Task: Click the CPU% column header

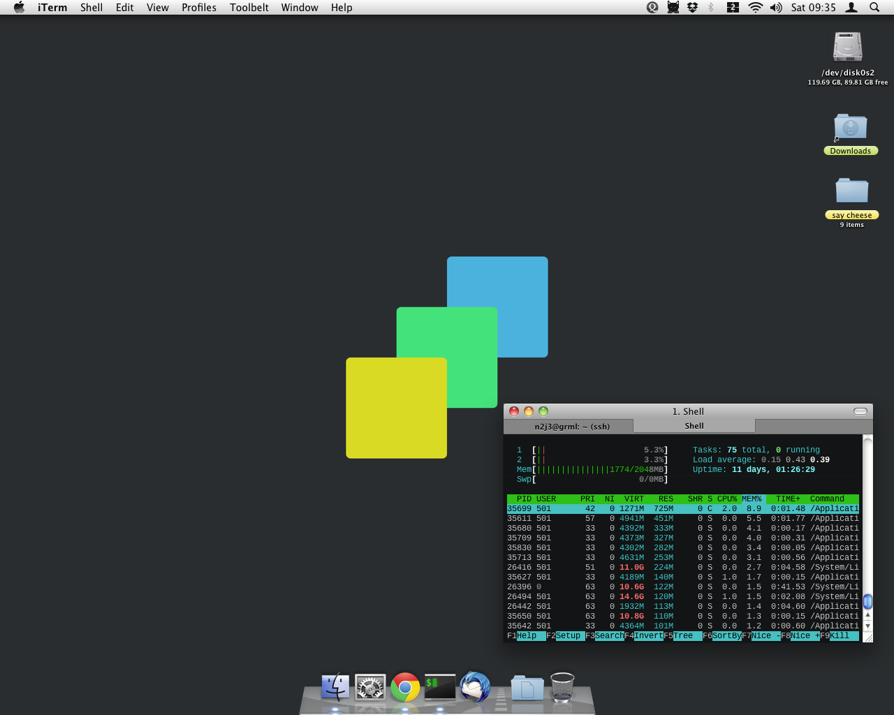Action: [727, 499]
